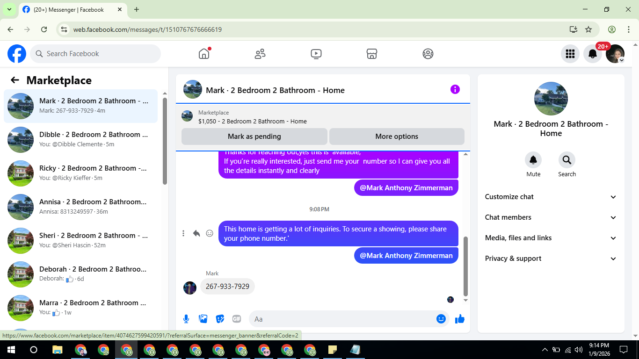Open the Friends icon in top navigation
The width and height of the screenshot is (639, 359).
(260, 54)
